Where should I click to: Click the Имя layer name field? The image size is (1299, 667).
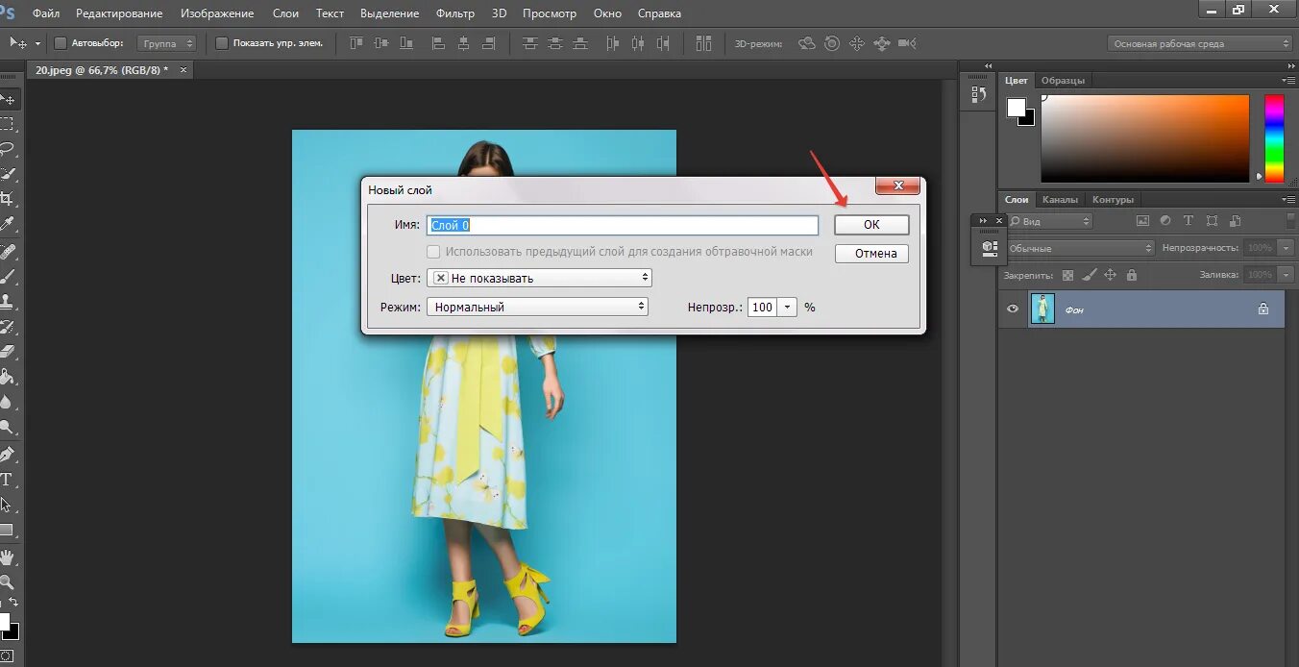623,225
